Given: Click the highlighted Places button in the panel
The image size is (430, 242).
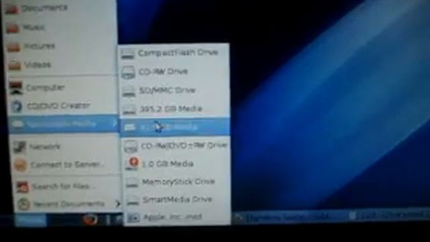Looking at the screenshot, I should 30,220.
